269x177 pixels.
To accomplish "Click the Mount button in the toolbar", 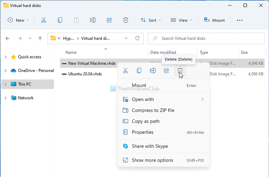I will pos(214,20).
